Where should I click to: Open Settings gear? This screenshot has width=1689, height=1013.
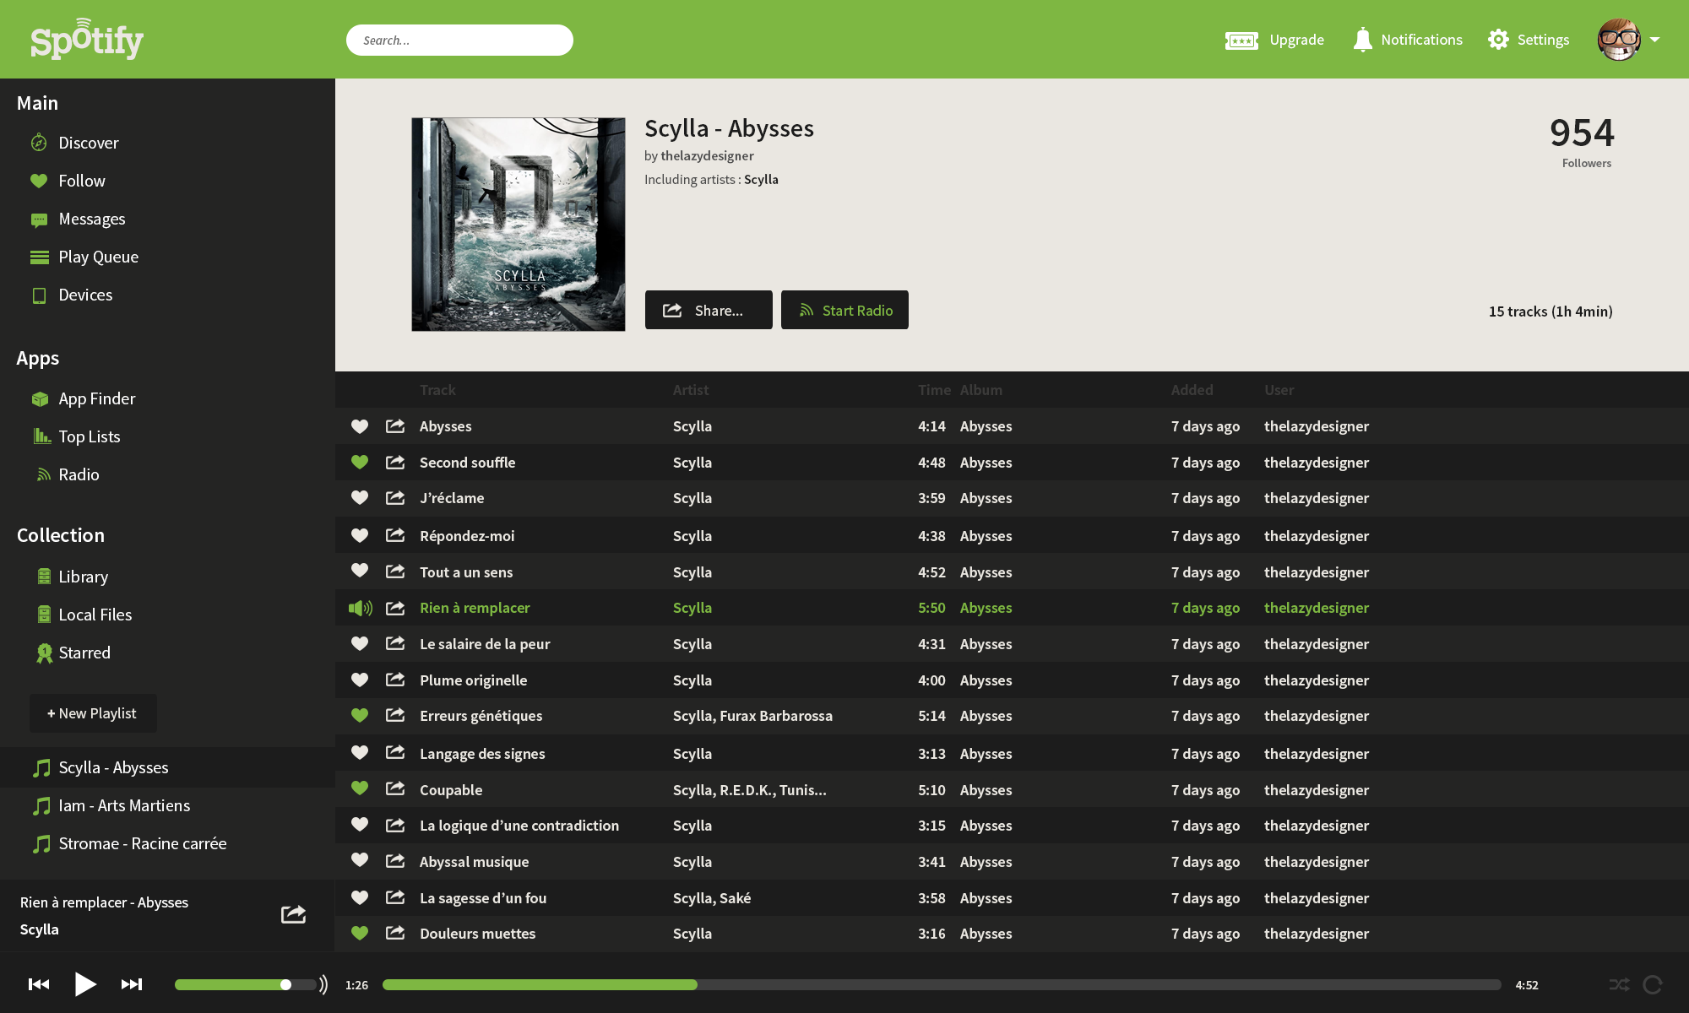pyautogui.click(x=1498, y=40)
